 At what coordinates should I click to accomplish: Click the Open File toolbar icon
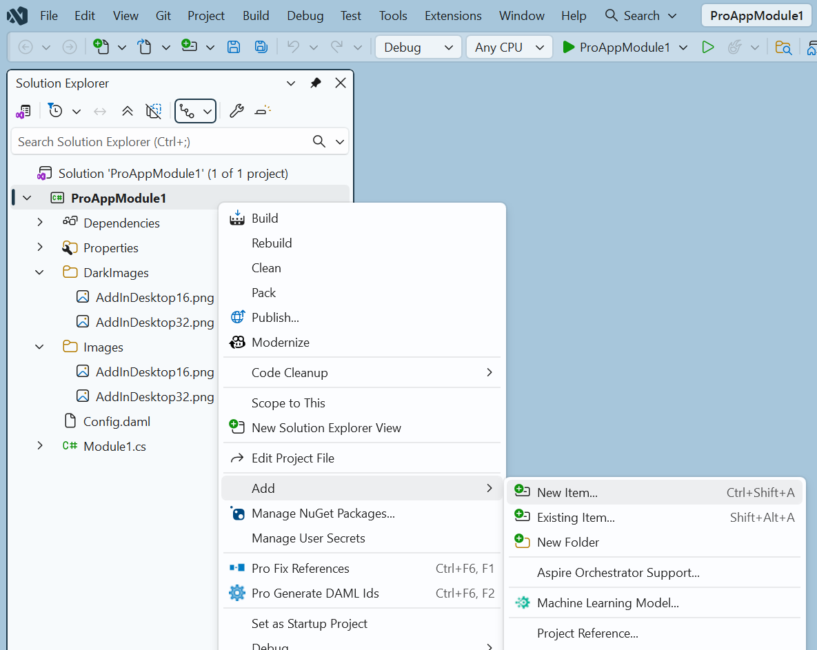[x=144, y=47]
